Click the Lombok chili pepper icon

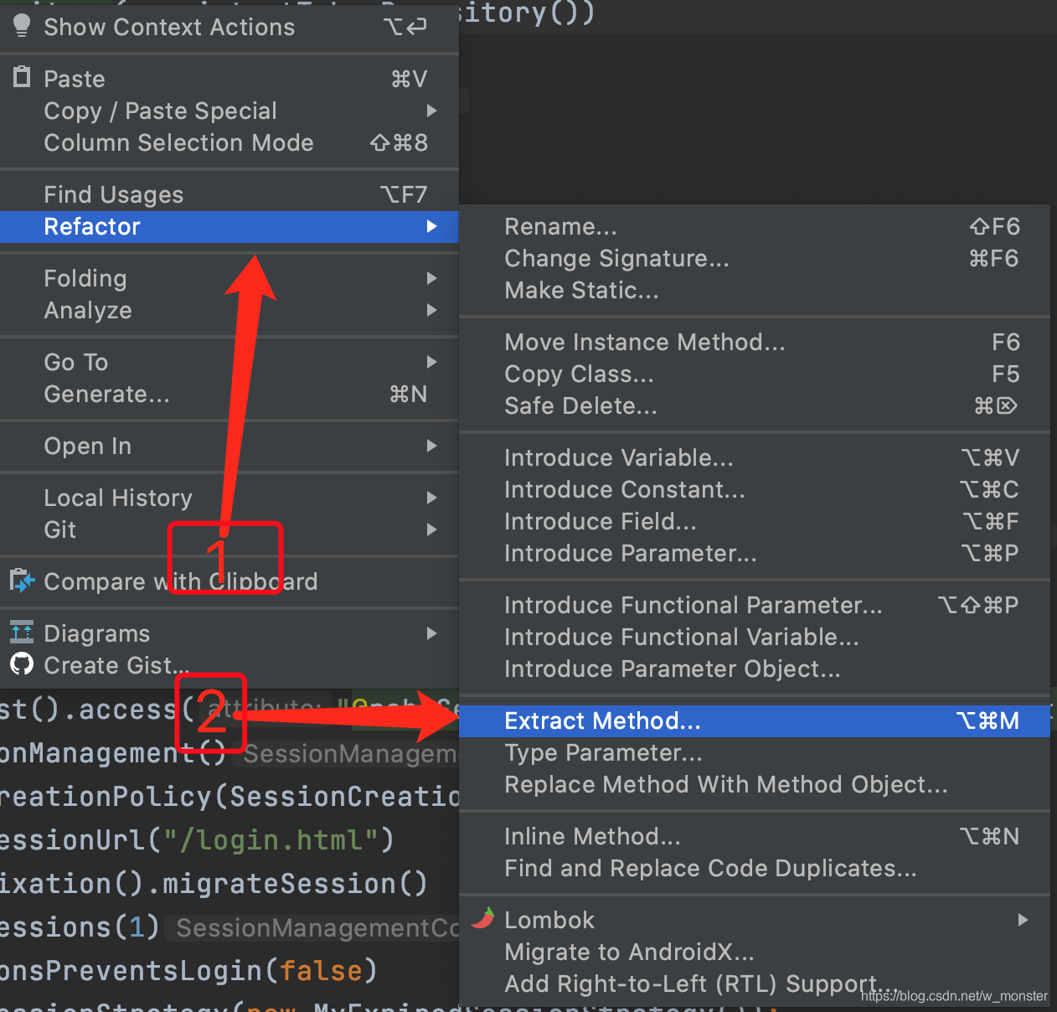pos(482,919)
